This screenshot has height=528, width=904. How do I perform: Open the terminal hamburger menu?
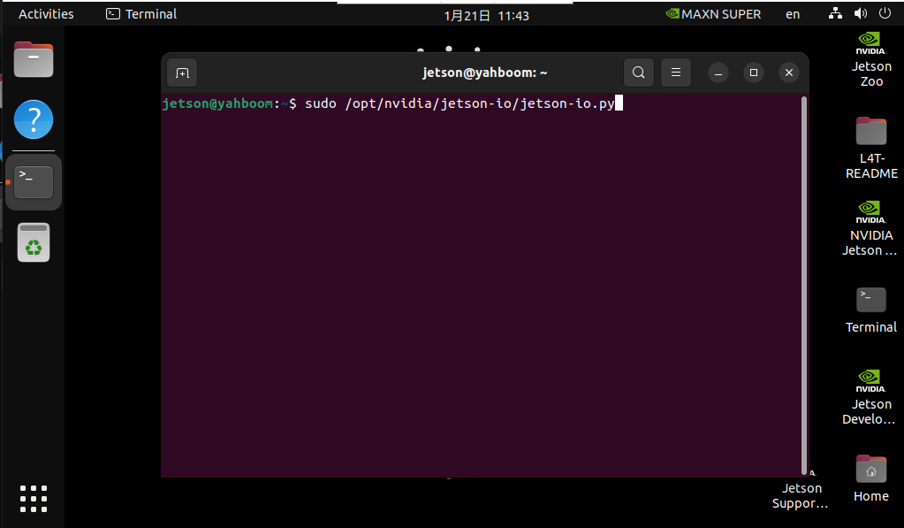click(x=676, y=73)
